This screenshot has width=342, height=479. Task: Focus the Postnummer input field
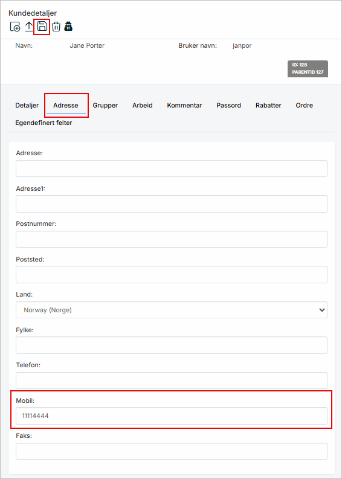pyautogui.click(x=172, y=239)
